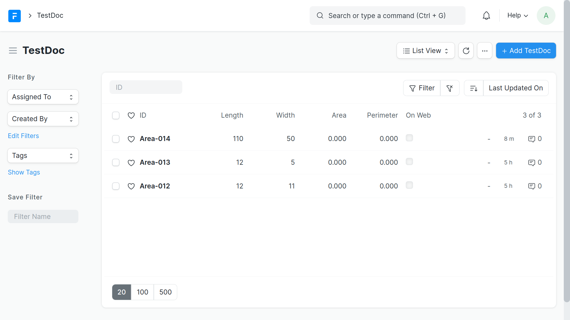Open the Help menu
Viewport: 570px width, 320px height.
click(x=517, y=16)
